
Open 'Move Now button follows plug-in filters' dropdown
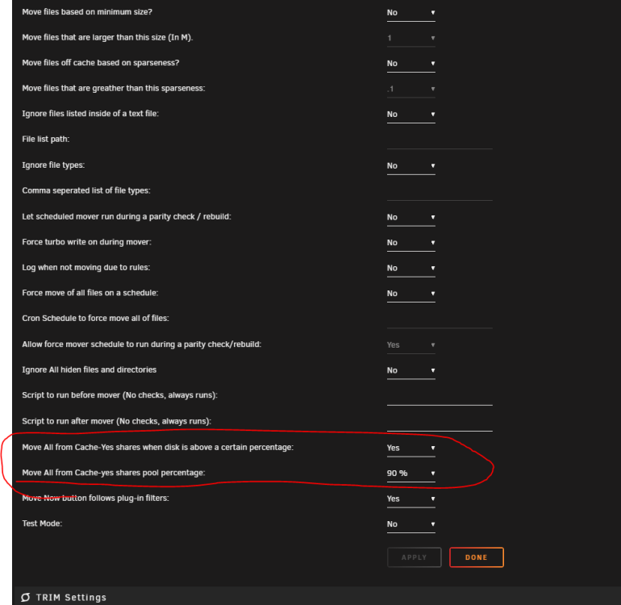tap(411, 499)
